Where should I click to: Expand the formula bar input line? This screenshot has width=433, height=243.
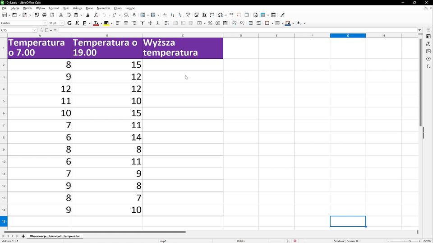[420, 30]
